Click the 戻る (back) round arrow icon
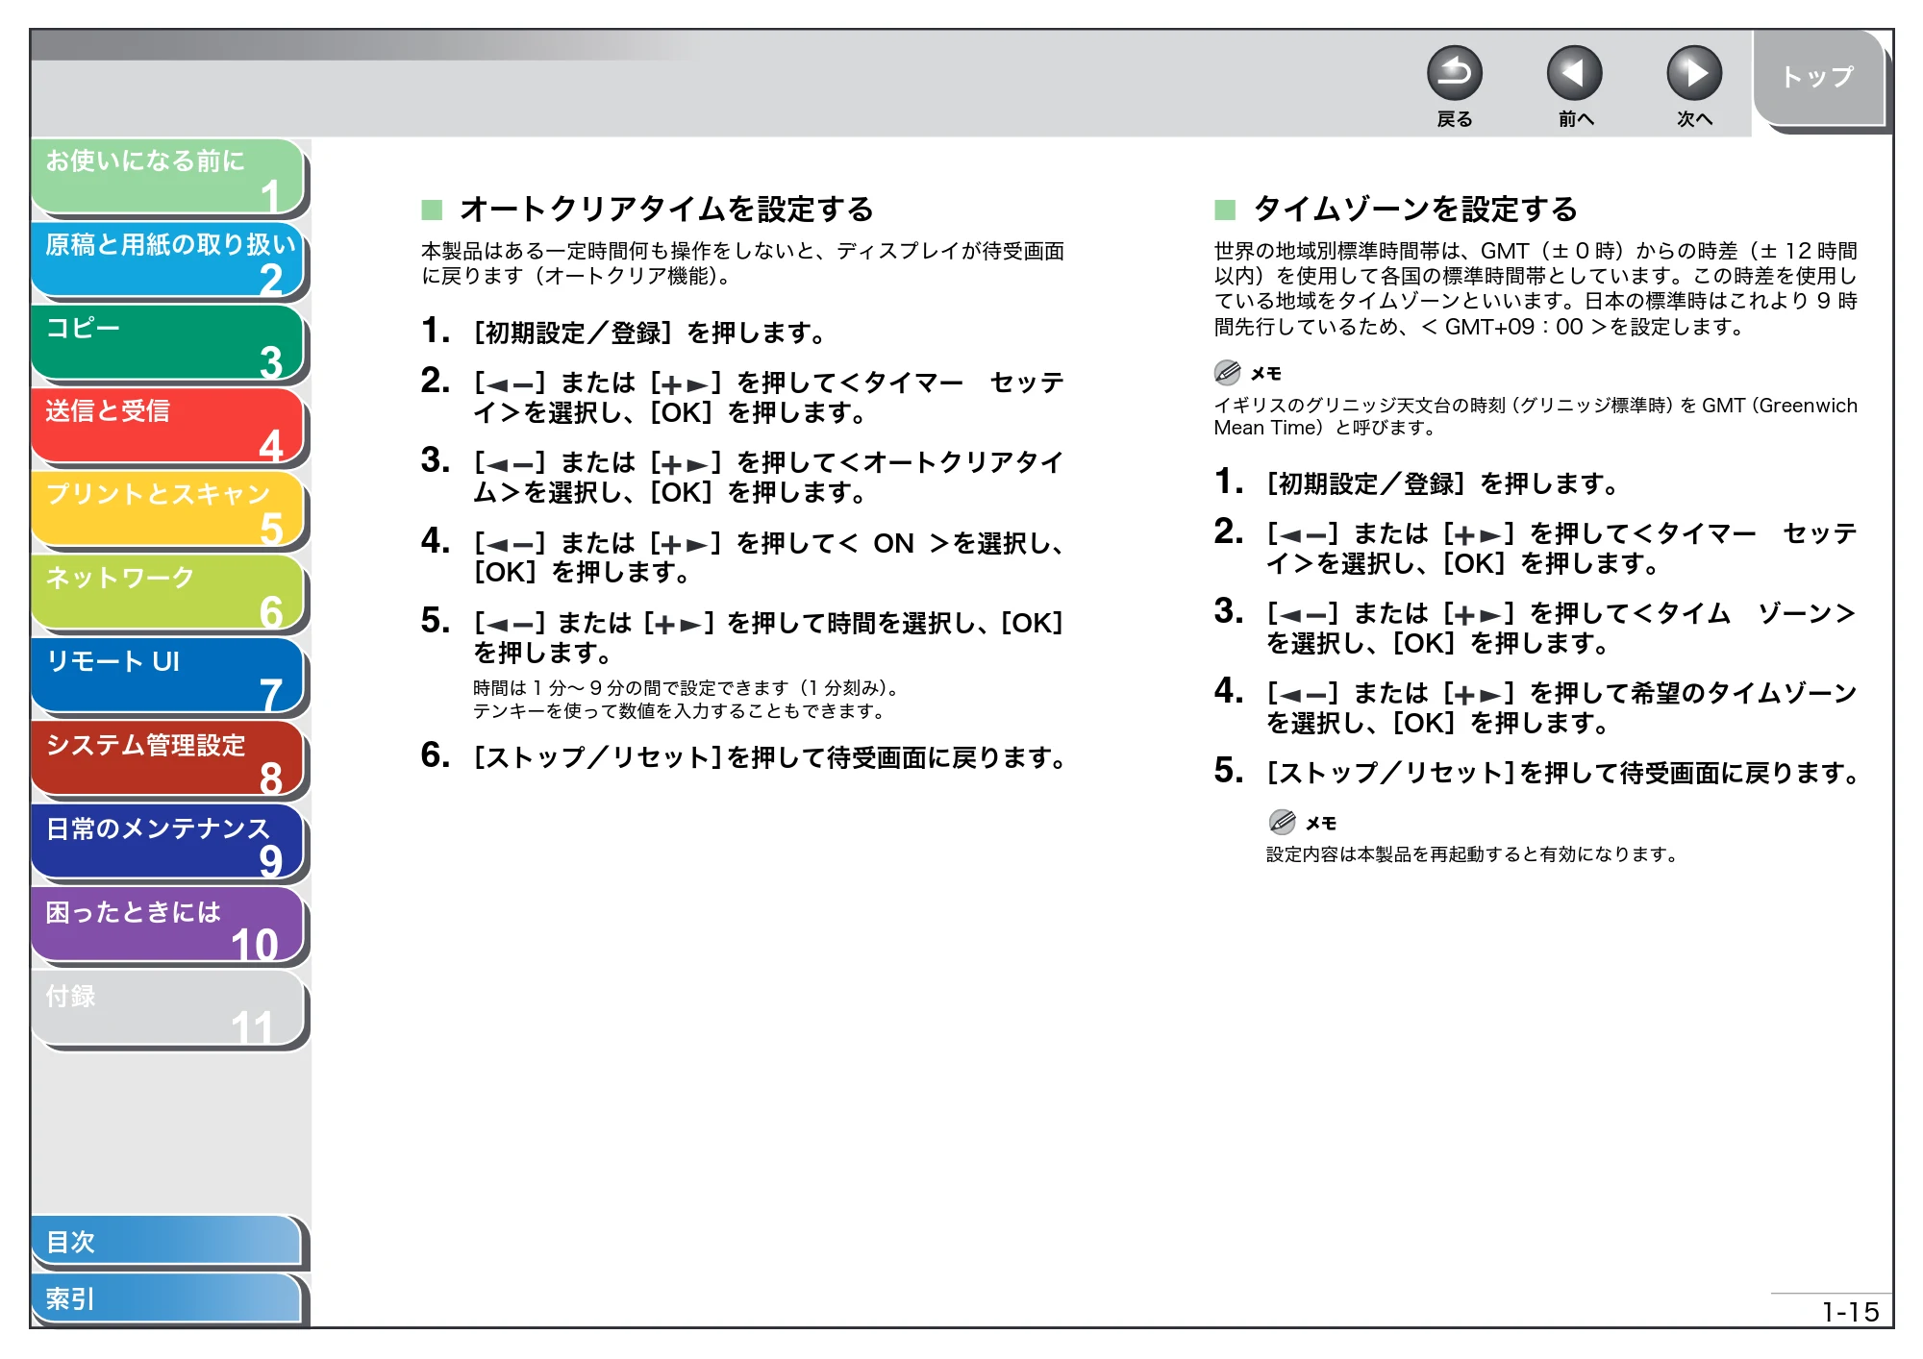The image size is (1923, 1359). pos(1454,73)
